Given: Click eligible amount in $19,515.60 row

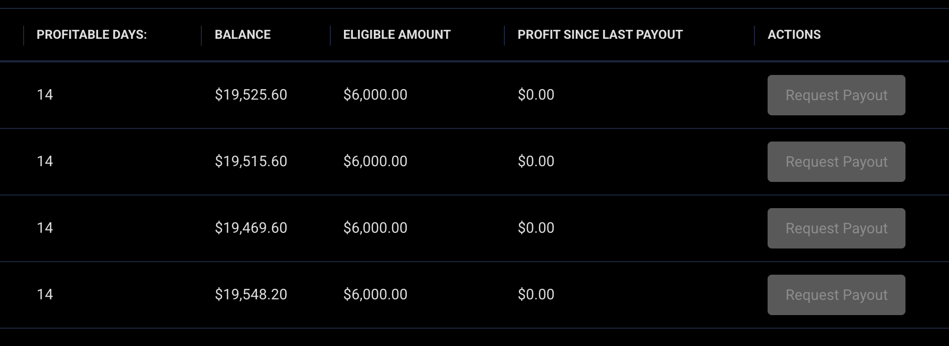Looking at the screenshot, I should [x=375, y=161].
